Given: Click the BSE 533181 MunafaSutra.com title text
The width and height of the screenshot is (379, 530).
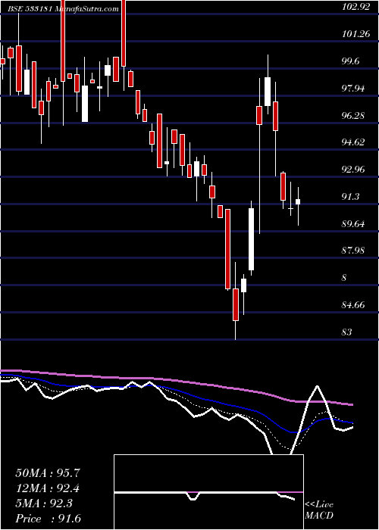Looking at the screenshot, I should click(x=63, y=9).
